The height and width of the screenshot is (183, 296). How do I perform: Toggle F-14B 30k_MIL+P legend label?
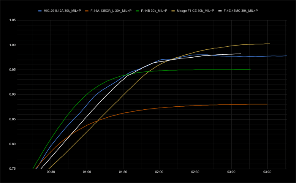click(x=154, y=11)
